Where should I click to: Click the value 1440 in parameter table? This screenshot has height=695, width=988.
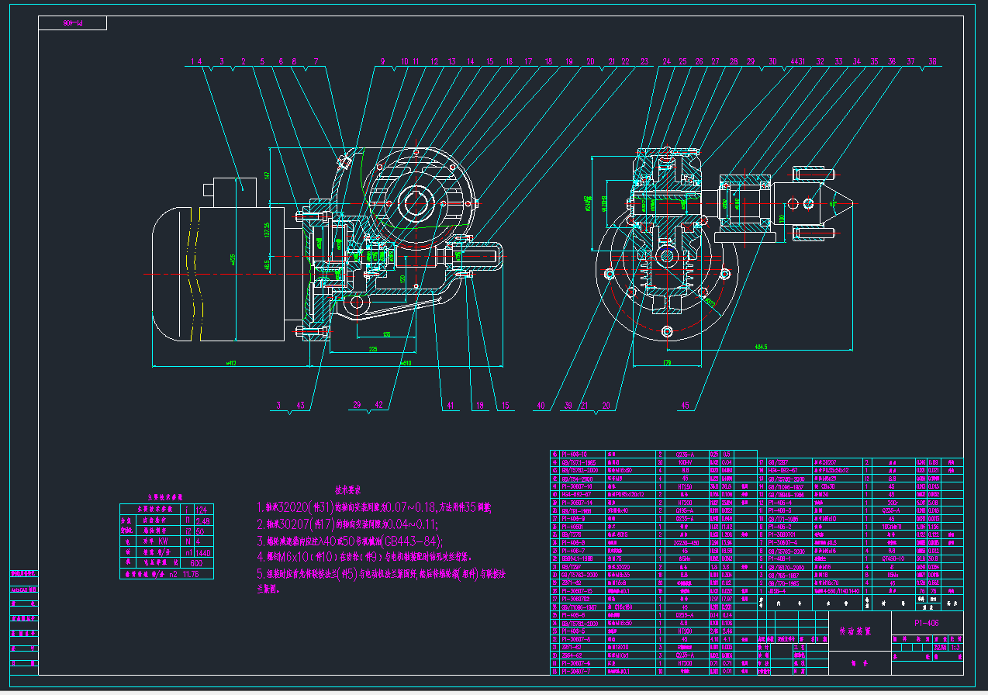click(x=203, y=553)
